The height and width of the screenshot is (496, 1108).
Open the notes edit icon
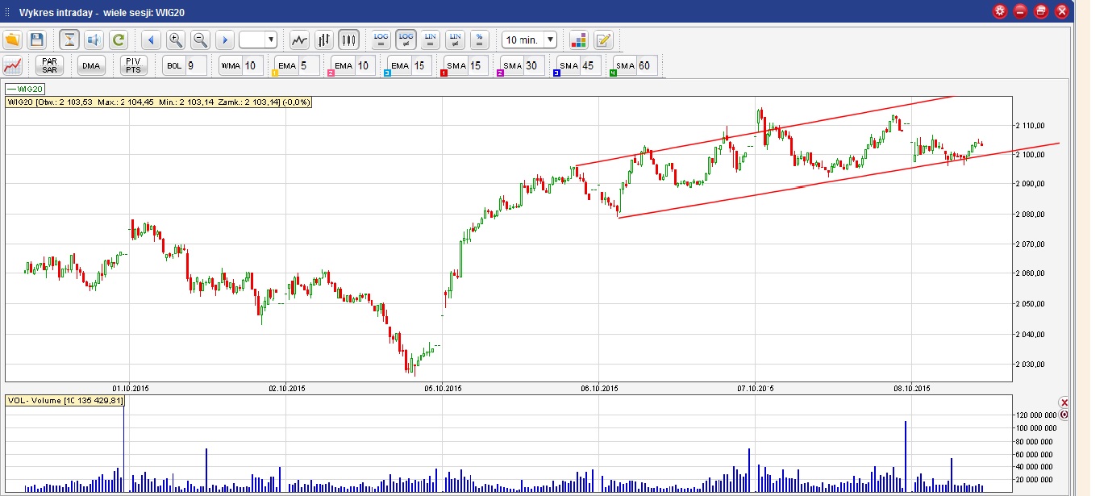pos(603,40)
